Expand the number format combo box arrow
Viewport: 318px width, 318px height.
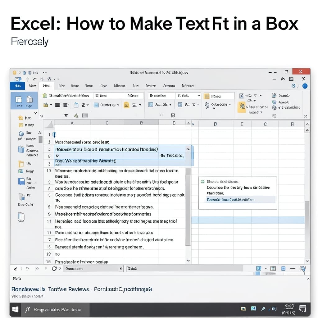click(199, 96)
